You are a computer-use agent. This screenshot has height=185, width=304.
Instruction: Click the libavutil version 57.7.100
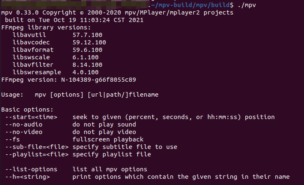[x=87, y=35]
